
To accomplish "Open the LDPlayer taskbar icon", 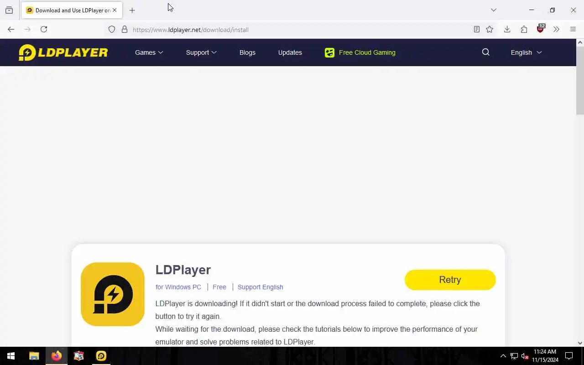I will (x=101, y=356).
